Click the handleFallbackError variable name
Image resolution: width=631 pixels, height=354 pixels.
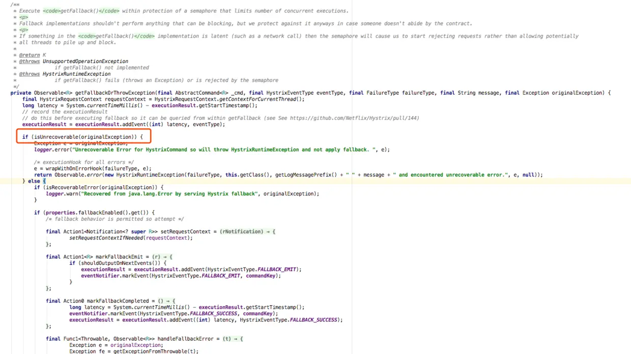[186, 339]
